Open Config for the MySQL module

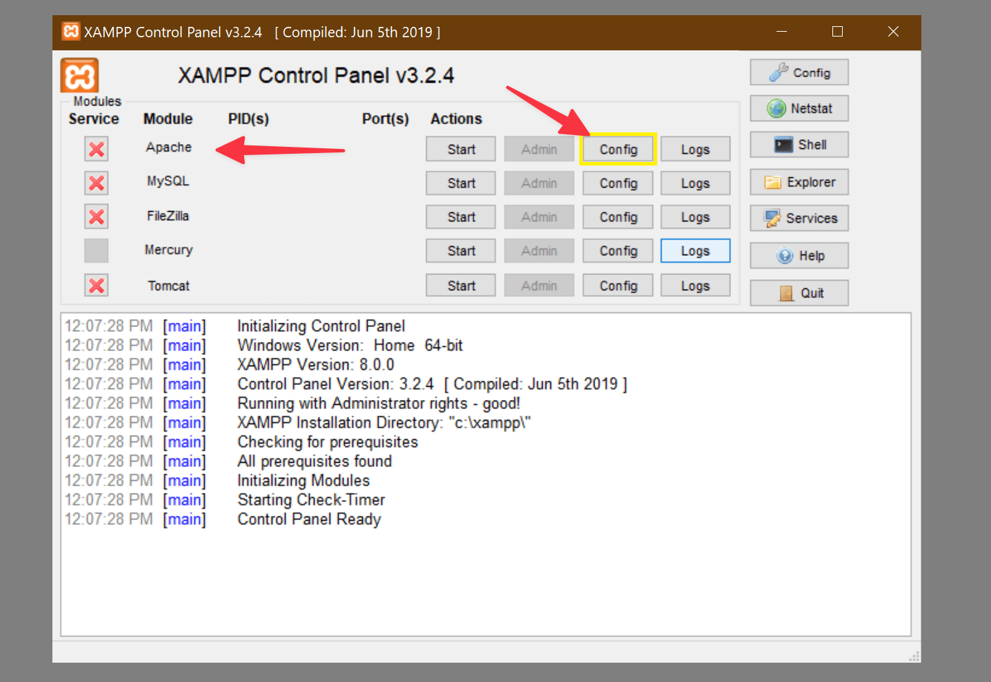click(x=617, y=183)
